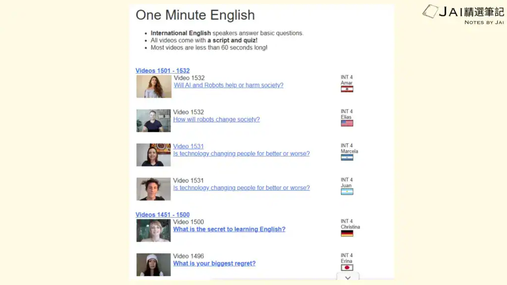Click the USA flag icon under Elias
This screenshot has height=285, width=507.
pos(347,123)
